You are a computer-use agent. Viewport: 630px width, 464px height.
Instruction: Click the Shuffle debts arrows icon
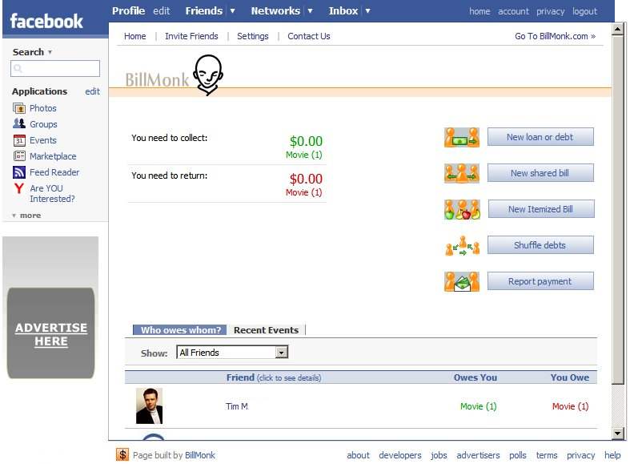click(462, 246)
